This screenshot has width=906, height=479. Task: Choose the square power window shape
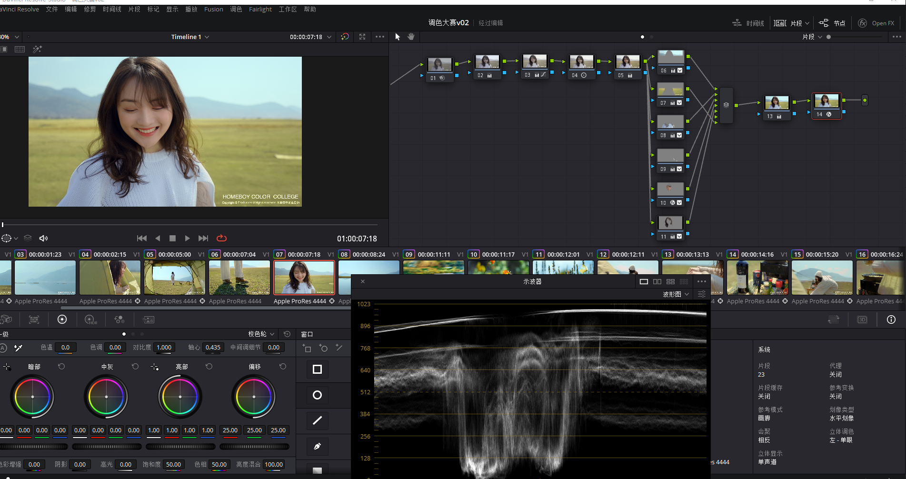pos(317,369)
